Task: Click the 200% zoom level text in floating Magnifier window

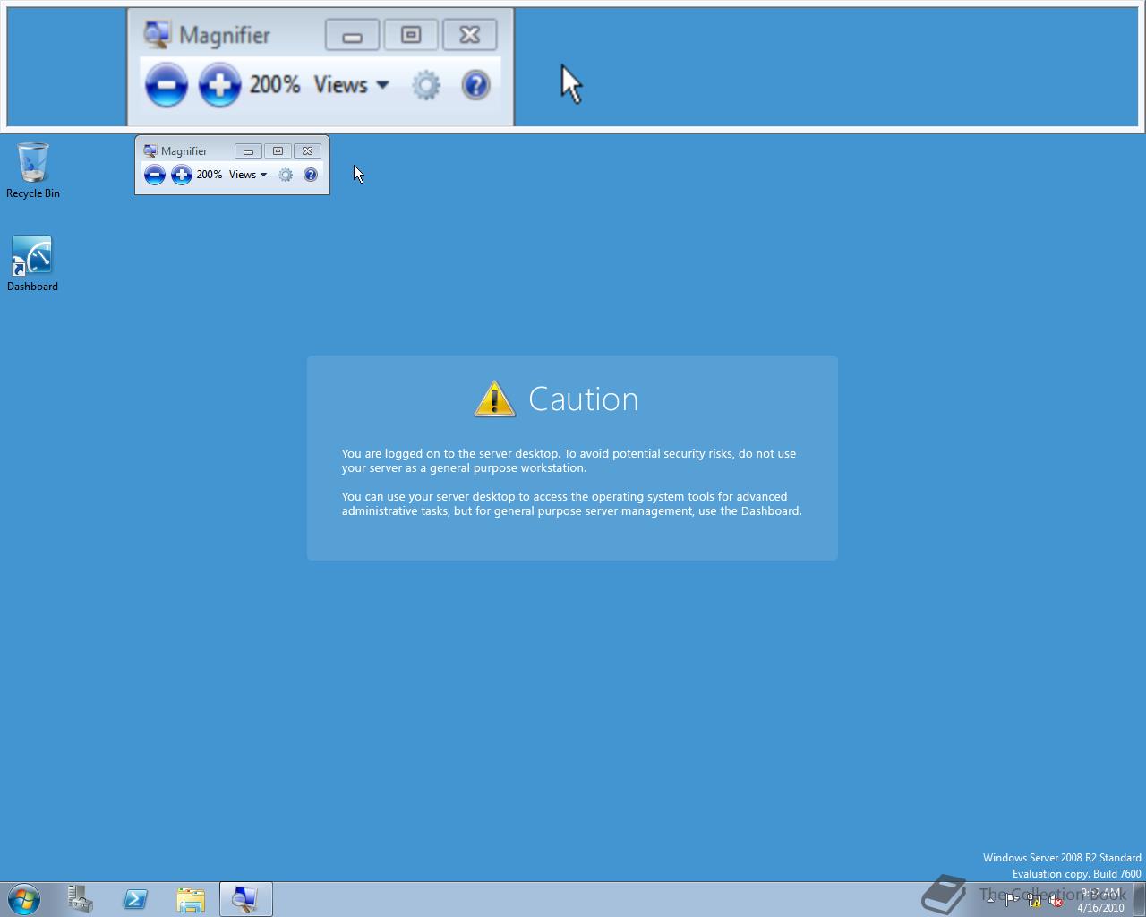Action: 210,175
